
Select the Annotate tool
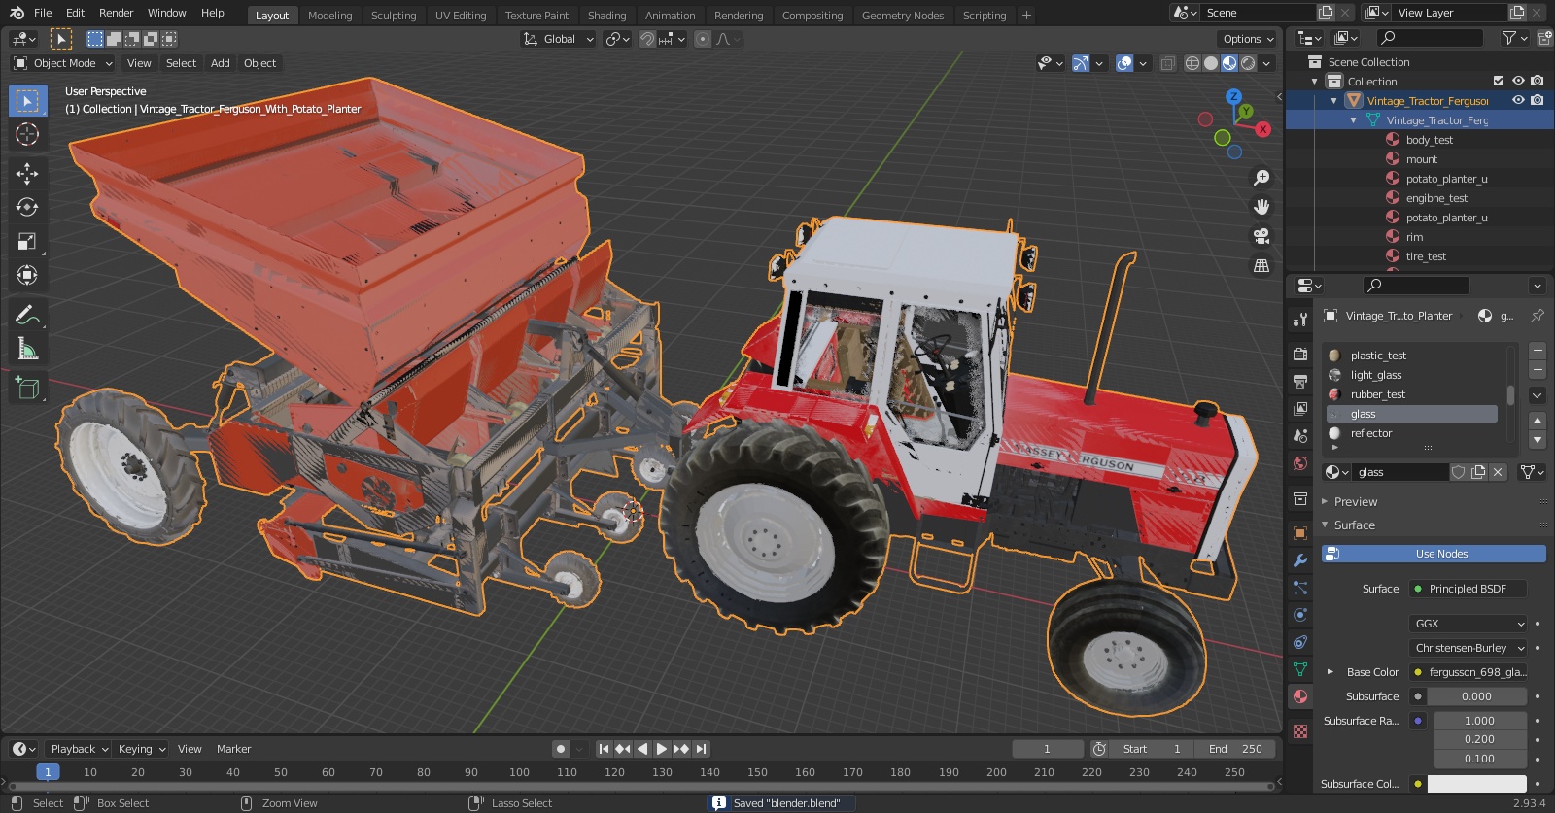(27, 314)
